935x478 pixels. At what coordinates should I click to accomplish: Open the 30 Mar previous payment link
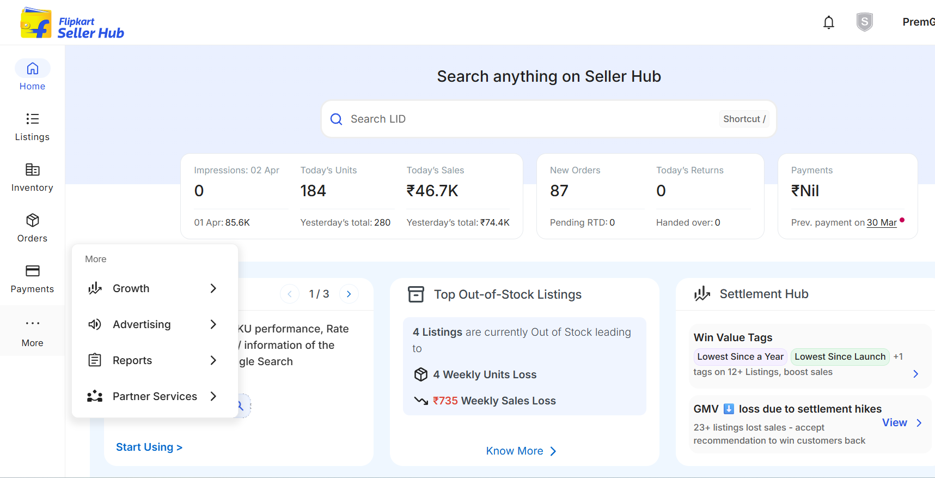click(x=881, y=222)
